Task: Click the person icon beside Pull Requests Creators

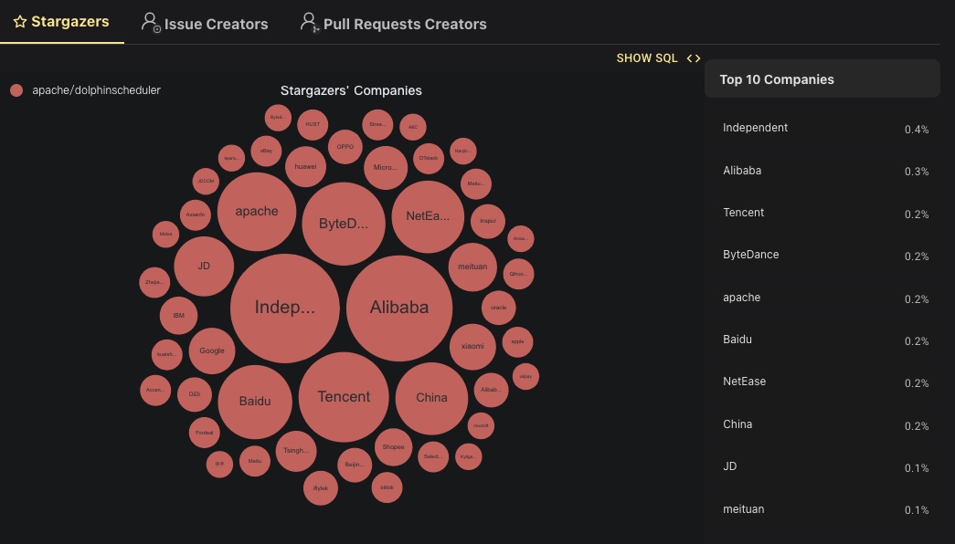Action: click(310, 23)
